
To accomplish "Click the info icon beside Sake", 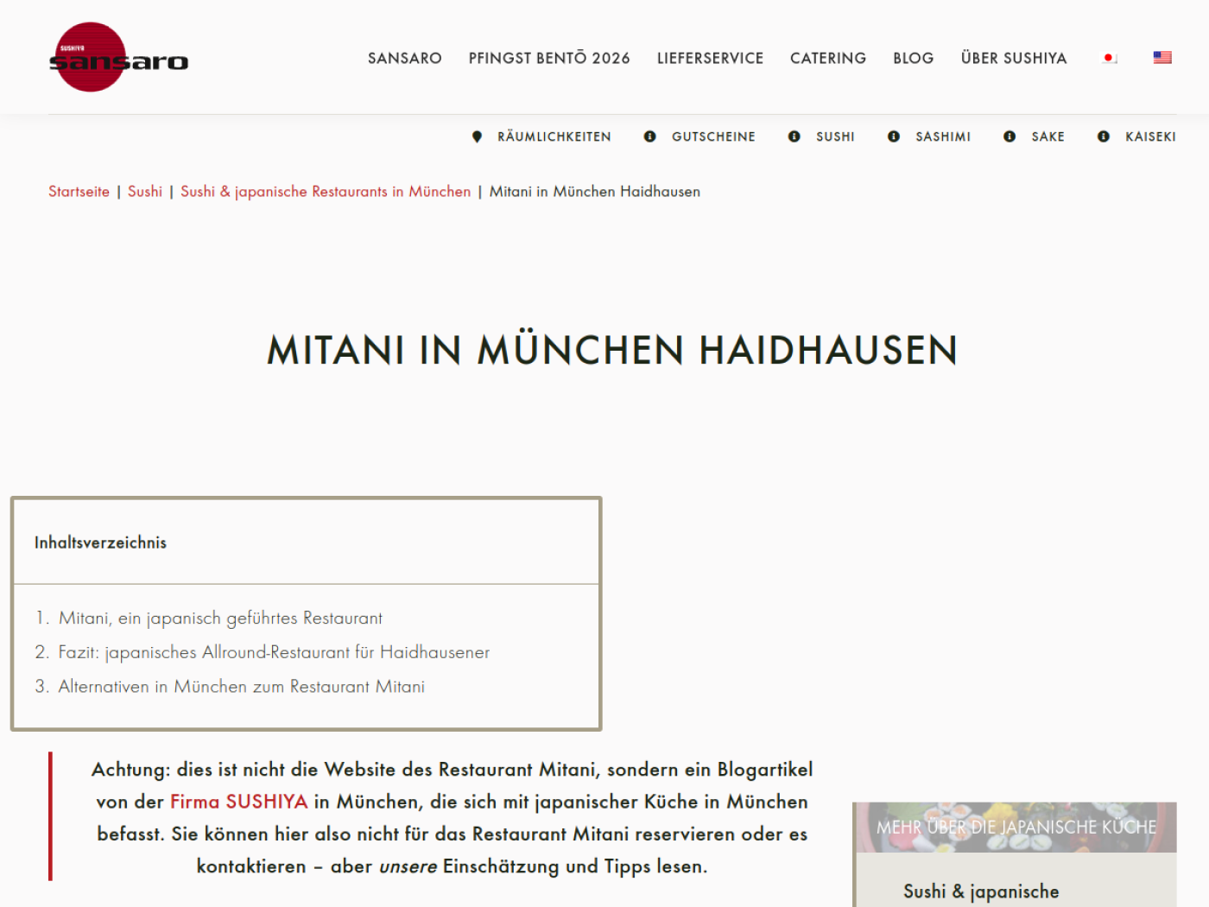I will [x=1010, y=136].
